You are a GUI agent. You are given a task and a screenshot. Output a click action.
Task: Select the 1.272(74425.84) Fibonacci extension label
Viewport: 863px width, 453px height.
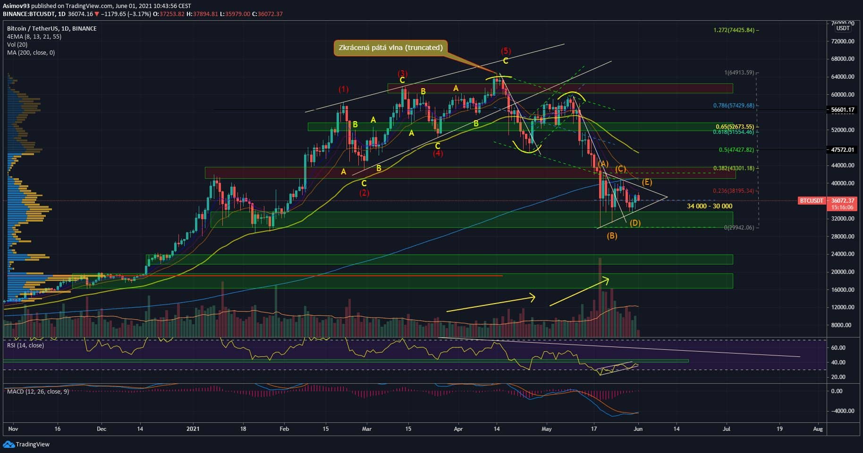tap(736, 30)
